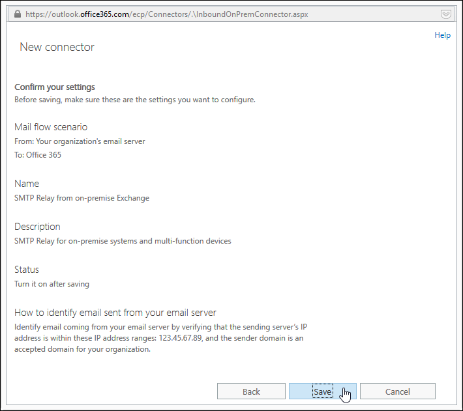This screenshot has width=463, height=411.
Task: Click the shield icon at address bar end
Action: (445, 14)
